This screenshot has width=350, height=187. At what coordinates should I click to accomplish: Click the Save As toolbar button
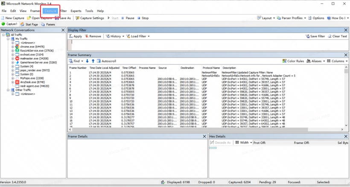pos(63,18)
